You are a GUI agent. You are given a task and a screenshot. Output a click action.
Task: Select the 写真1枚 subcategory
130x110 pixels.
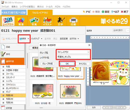pyautogui.click(x=13, y=95)
